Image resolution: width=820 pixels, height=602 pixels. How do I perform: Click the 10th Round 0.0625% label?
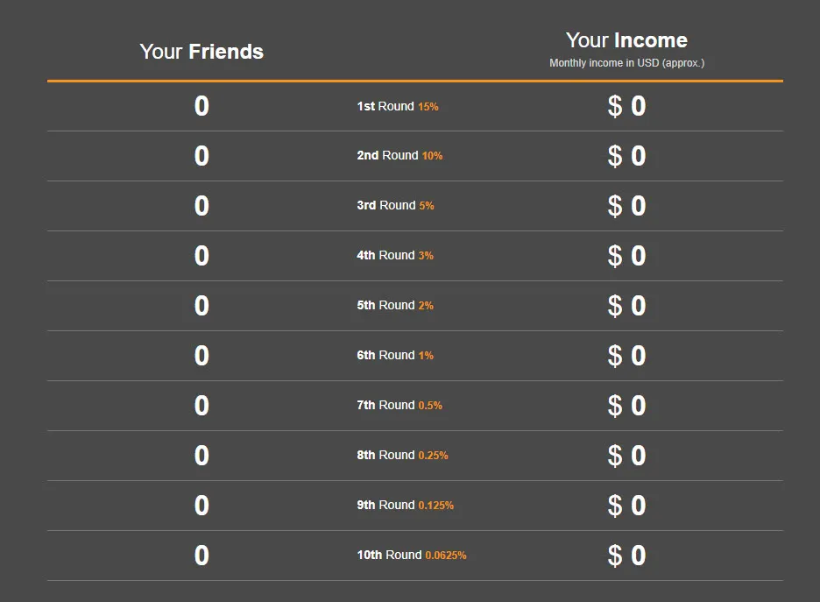click(x=412, y=555)
